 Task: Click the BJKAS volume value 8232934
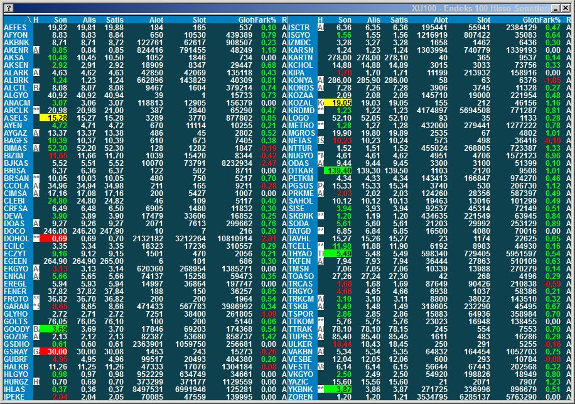coord(237,163)
